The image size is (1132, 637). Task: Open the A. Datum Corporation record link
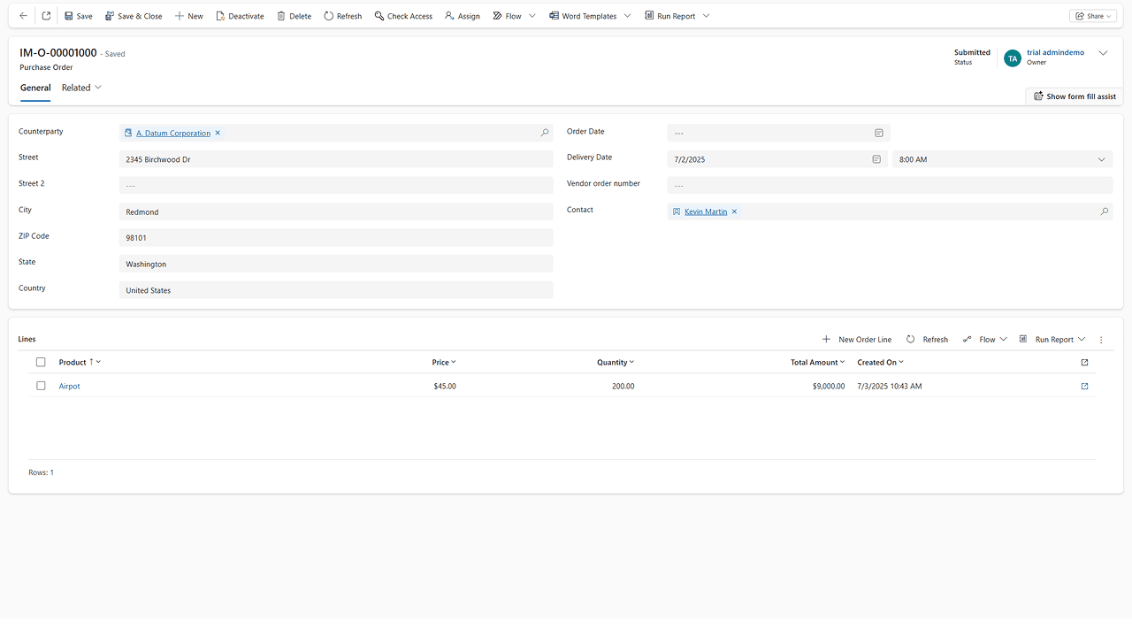click(173, 132)
